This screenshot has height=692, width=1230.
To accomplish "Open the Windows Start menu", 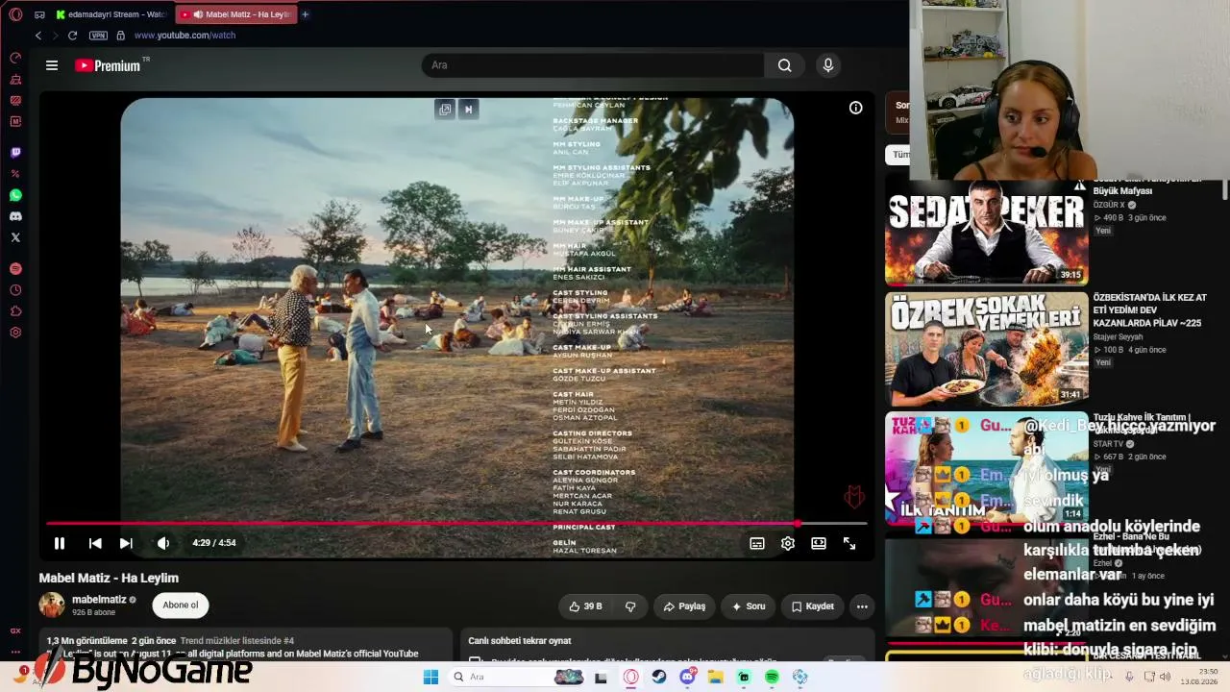I will point(431,678).
